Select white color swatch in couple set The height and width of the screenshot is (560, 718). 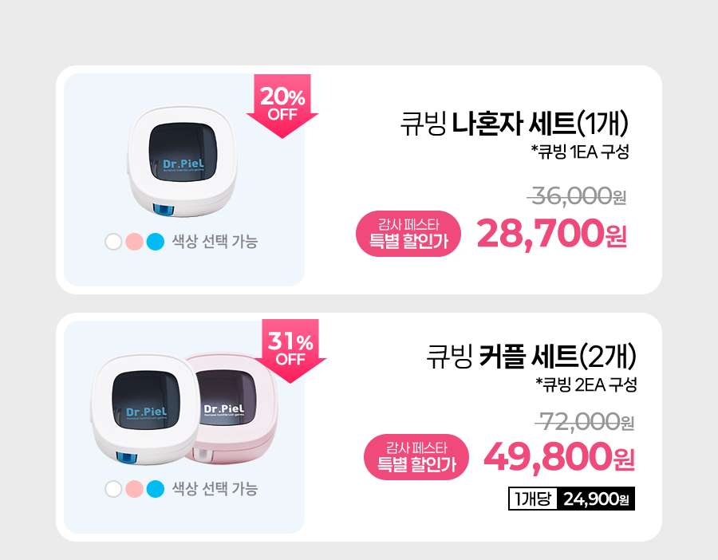click(x=113, y=489)
